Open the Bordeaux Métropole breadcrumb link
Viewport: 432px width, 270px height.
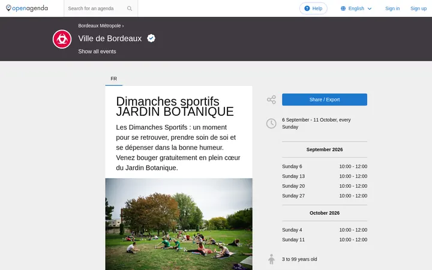(x=100, y=26)
